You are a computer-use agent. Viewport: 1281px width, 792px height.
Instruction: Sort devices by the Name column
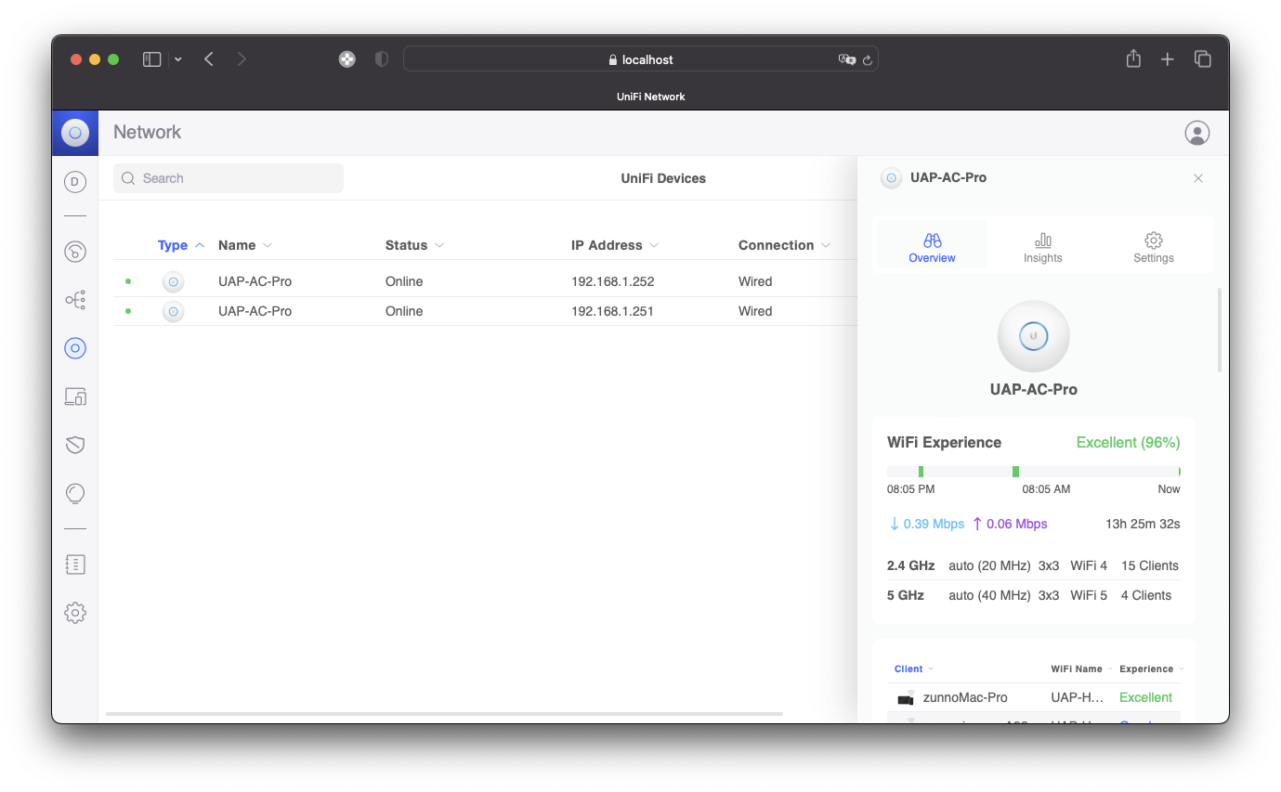click(245, 245)
